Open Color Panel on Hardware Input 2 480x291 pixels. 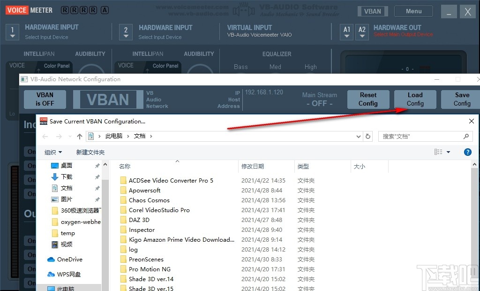click(x=165, y=66)
